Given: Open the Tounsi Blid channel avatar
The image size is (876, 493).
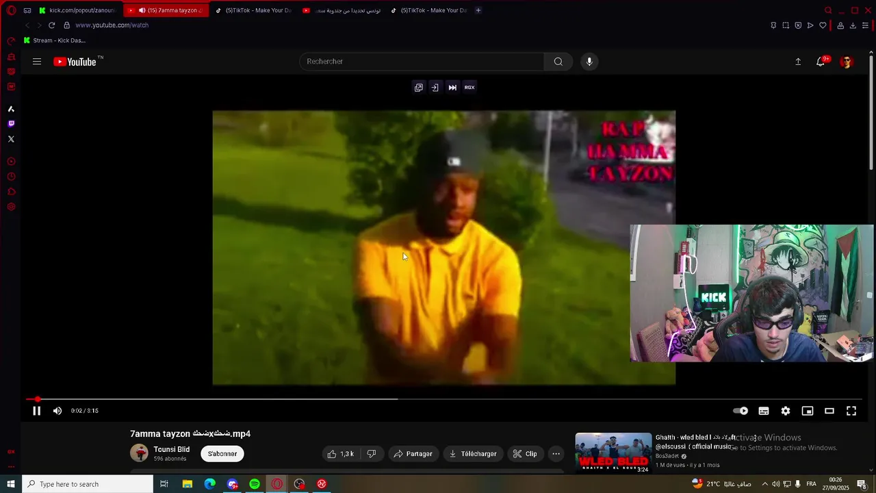Looking at the screenshot, I should pos(139,453).
